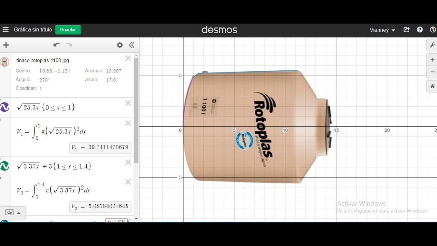Toggle visibility of the purple √25.3x curve
Screen dimensions: 437x246
click(x=4, y=107)
